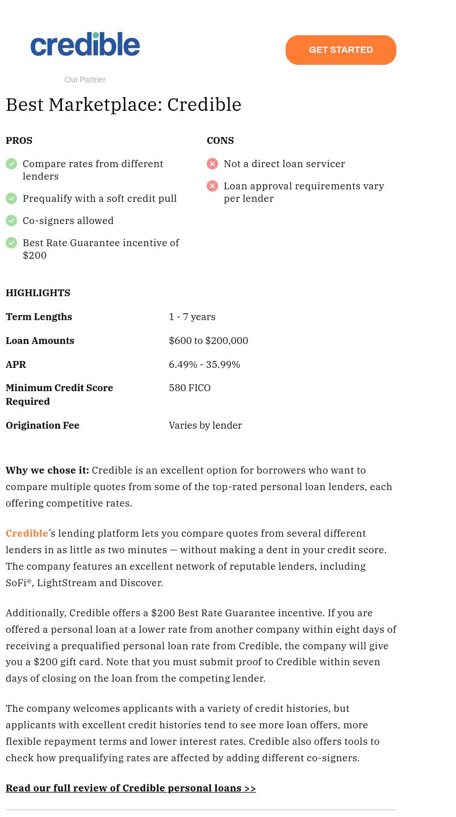Click the '580 FICO' credit score value
Image resolution: width=456 pixels, height=817 pixels.
(190, 388)
